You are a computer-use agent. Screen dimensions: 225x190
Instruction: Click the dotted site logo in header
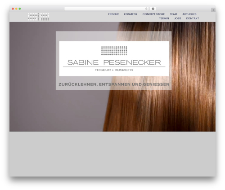click(x=38, y=17)
